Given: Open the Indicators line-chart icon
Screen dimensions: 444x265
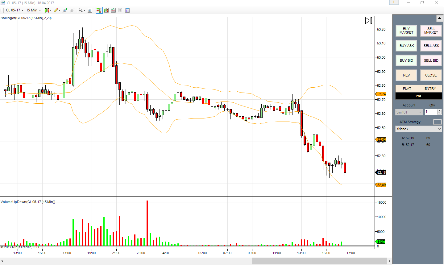Looking at the screenshot, I should [x=113, y=10].
